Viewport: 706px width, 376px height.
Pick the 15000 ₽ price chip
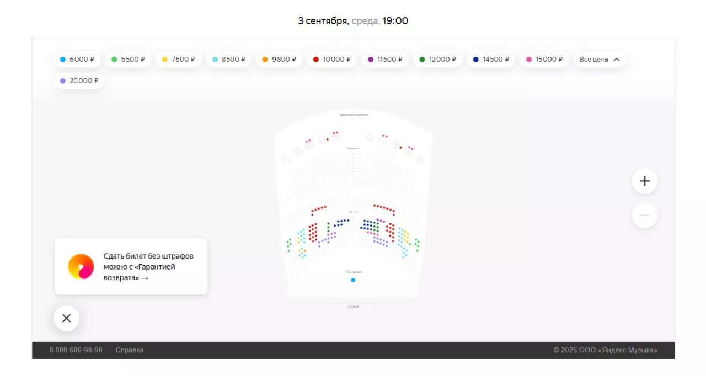point(544,60)
